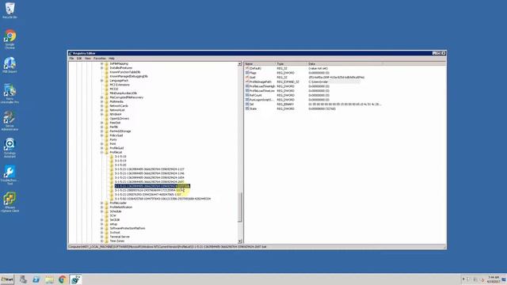The height and width of the screenshot is (285, 507).
Task: Open Google Chrome from the taskbar
Action: [63, 279]
